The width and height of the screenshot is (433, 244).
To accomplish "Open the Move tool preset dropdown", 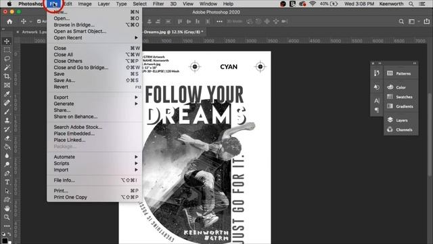I will (30, 21).
